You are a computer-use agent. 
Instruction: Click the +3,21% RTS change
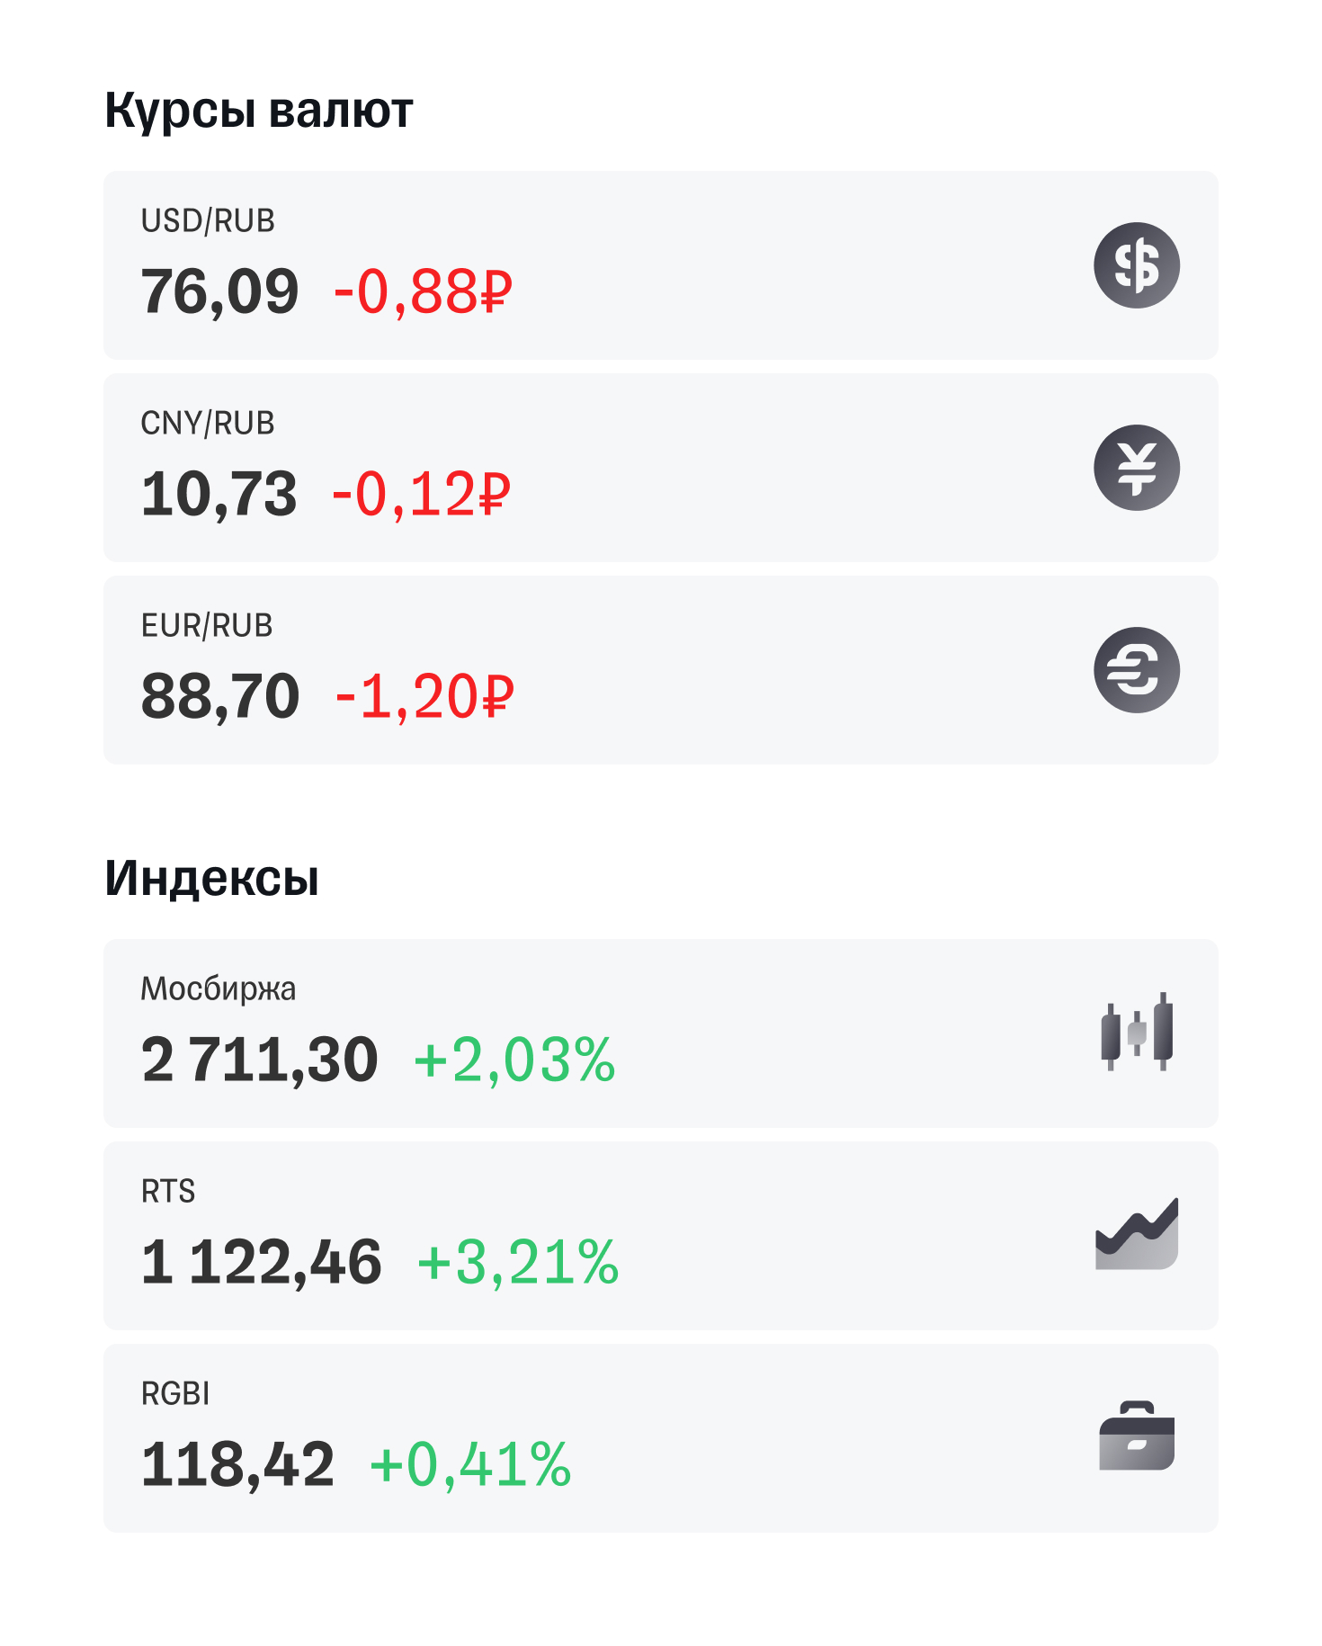click(x=518, y=1262)
